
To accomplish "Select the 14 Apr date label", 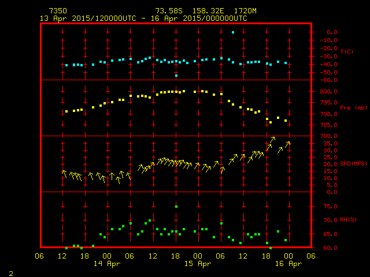I will (106, 264).
